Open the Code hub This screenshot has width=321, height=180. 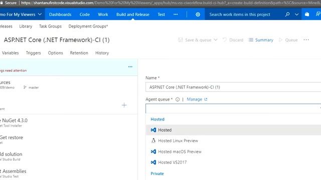tap(85, 14)
